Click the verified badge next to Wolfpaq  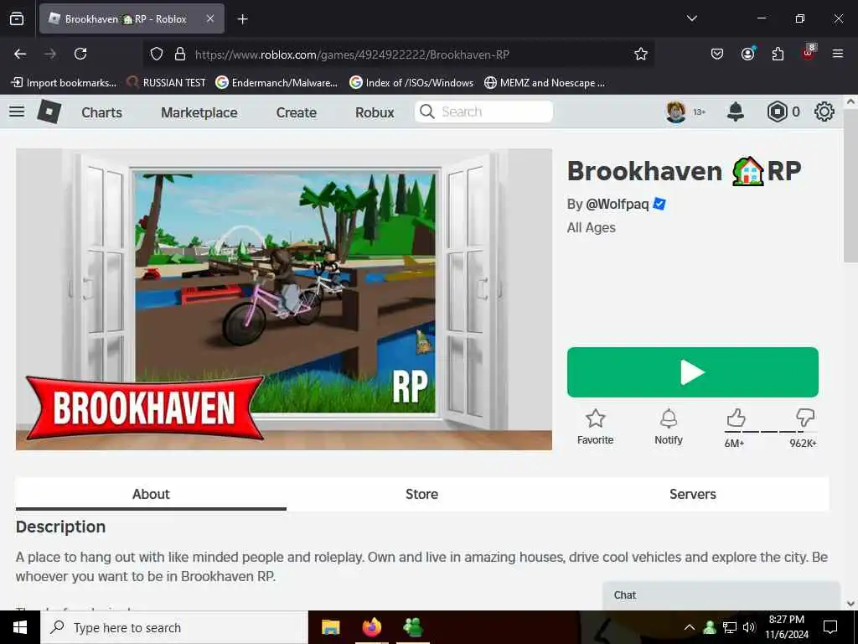660,204
